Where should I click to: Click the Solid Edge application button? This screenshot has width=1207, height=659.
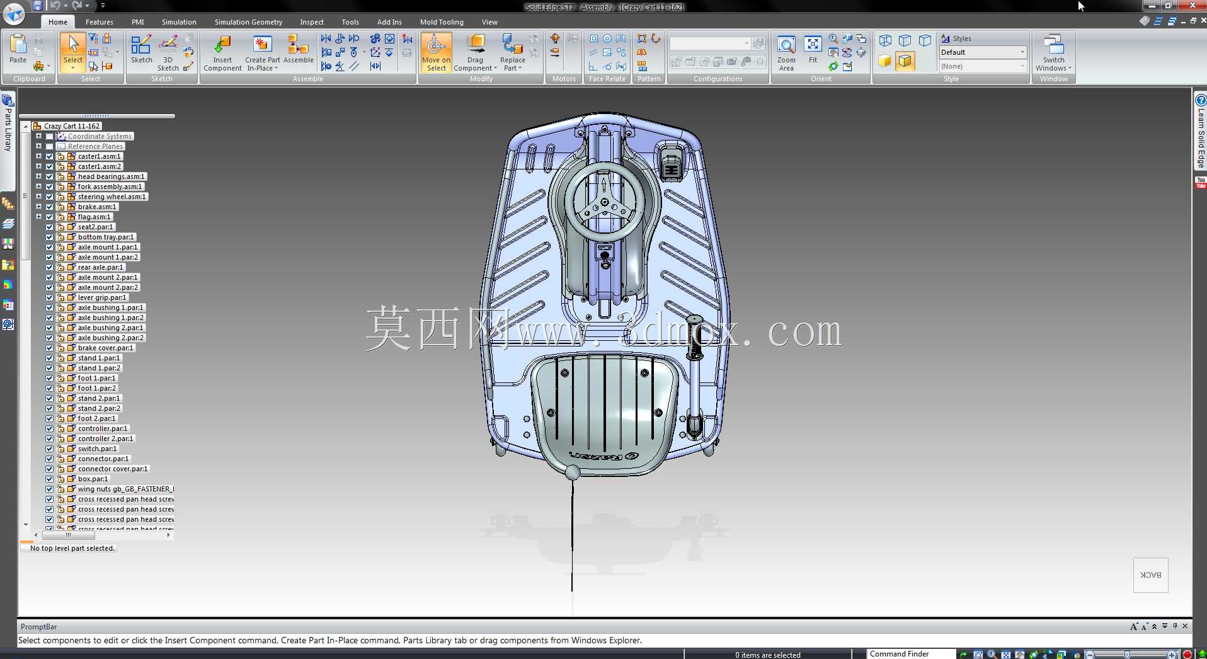point(14,14)
